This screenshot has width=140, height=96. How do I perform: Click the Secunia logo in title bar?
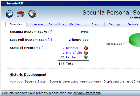coord(3,3)
